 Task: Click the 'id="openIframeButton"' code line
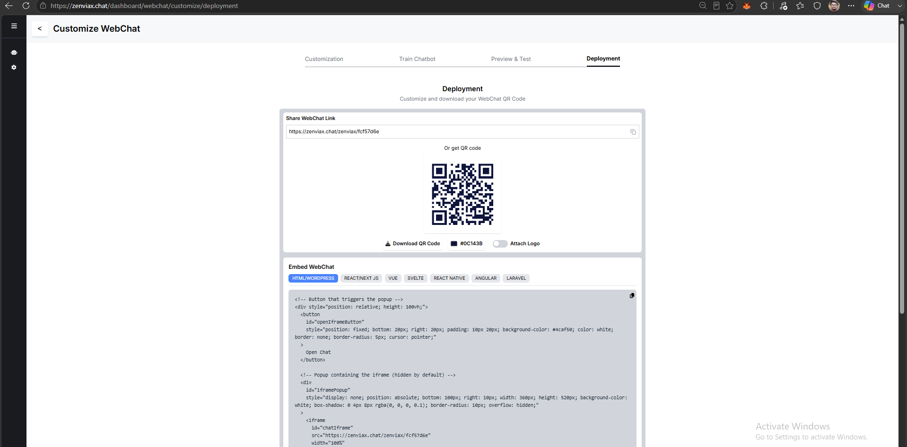pyautogui.click(x=335, y=322)
